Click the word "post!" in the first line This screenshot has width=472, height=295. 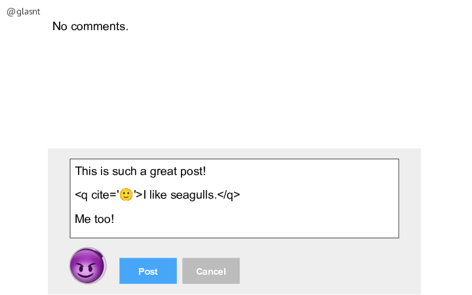click(x=193, y=172)
